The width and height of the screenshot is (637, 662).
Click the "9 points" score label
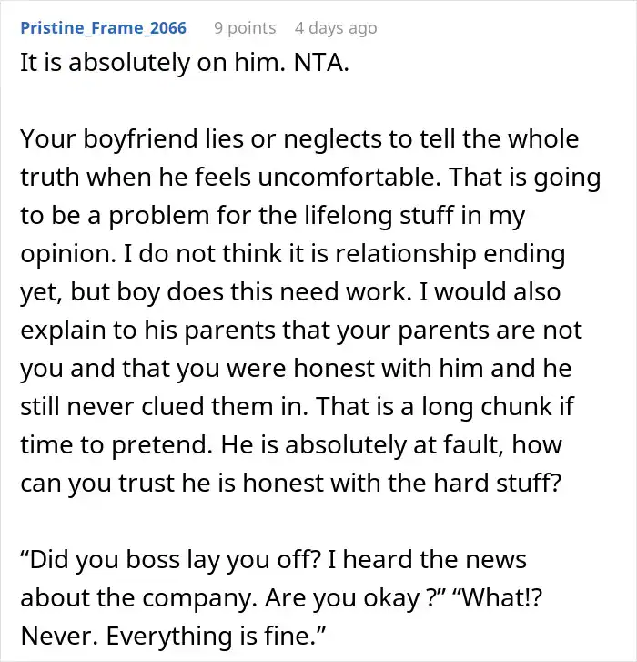[245, 28]
